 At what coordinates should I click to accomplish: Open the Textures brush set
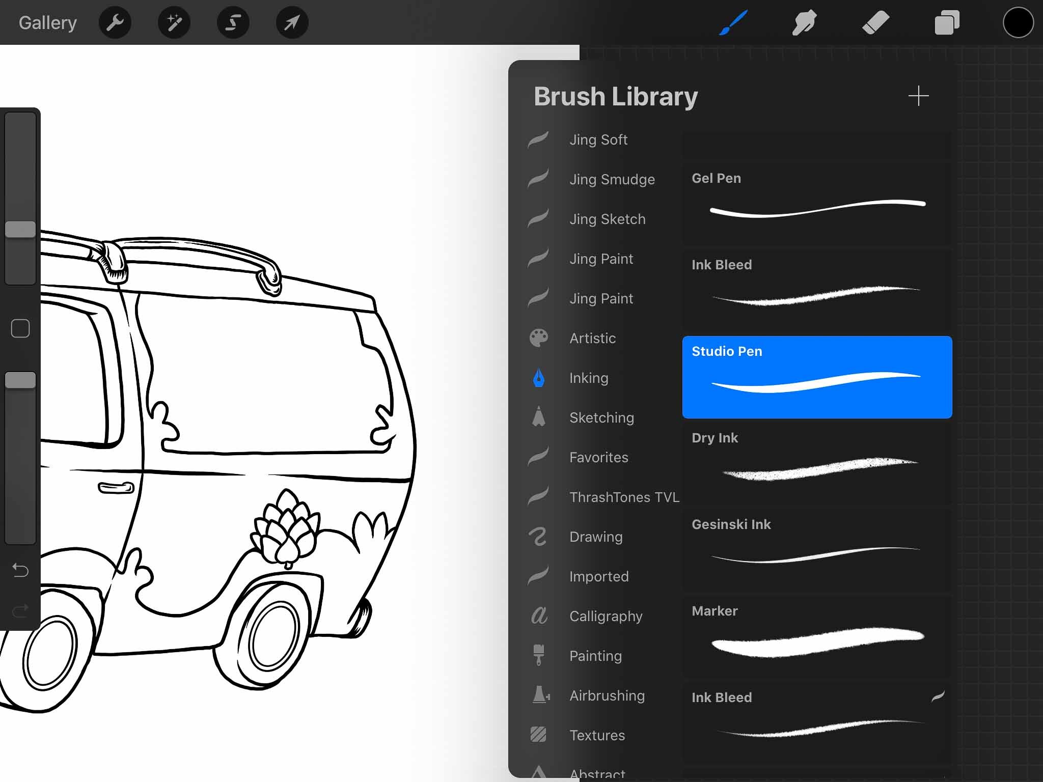(597, 735)
